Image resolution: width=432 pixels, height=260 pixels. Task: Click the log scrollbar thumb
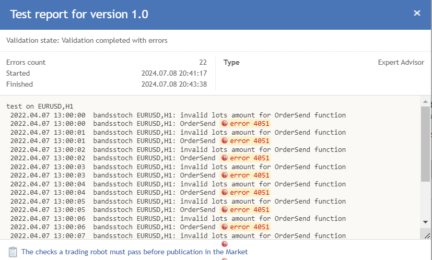(x=425, y=144)
